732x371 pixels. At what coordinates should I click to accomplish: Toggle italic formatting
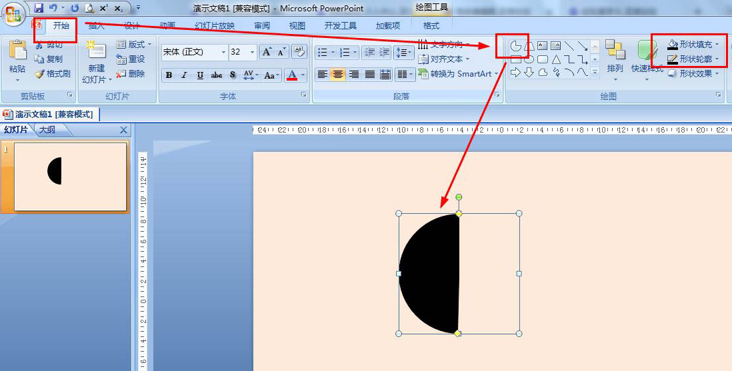click(185, 75)
